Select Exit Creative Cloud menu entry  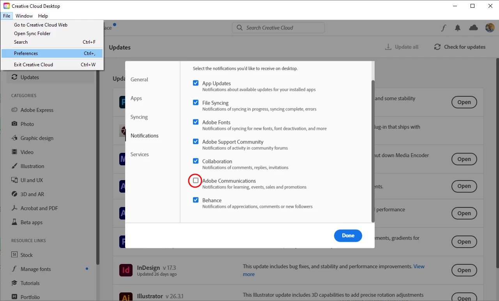52,65
